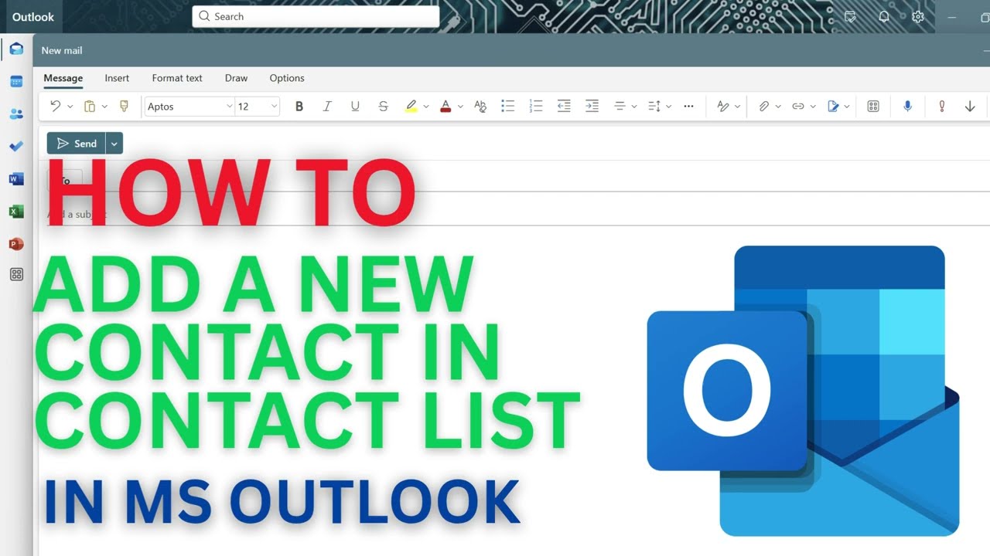Expand the Signature dropdown arrow
This screenshot has width=990, height=556.
click(x=848, y=107)
